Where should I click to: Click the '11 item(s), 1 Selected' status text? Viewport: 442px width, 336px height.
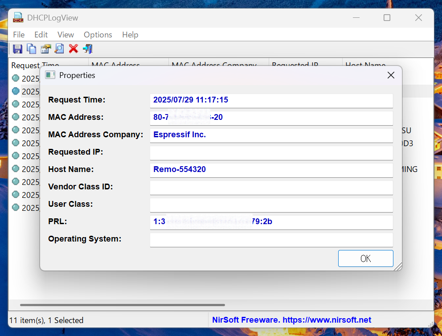point(46,320)
